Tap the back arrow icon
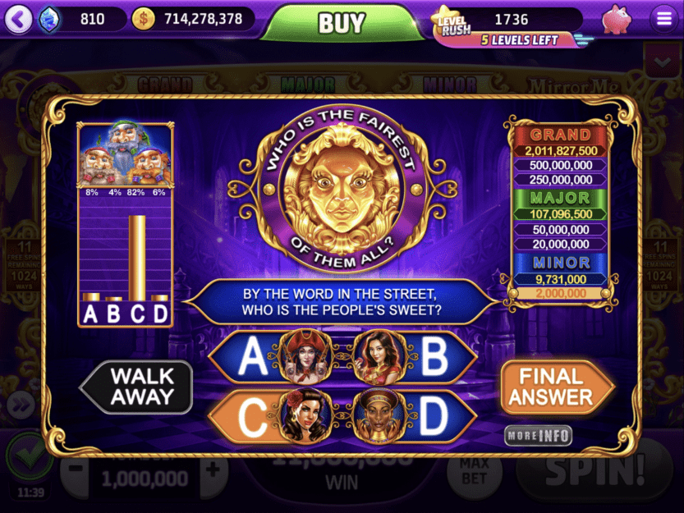The width and height of the screenshot is (684, 513). [x=18, y=19]
